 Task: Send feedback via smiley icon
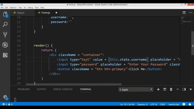[184, 104]
